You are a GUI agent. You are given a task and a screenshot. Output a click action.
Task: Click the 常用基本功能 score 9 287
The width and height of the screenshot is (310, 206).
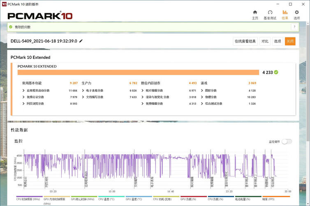[x=74, y=83]
